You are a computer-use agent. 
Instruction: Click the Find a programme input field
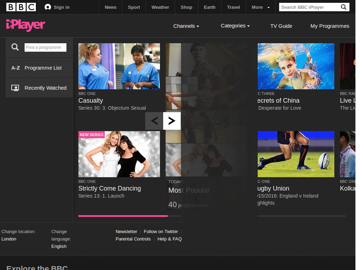coord(45,47)
